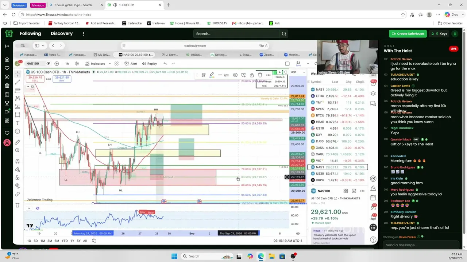Screen dimensions: 467x262
Task: Select the ruler measure tool
Action: pos(18,142)
